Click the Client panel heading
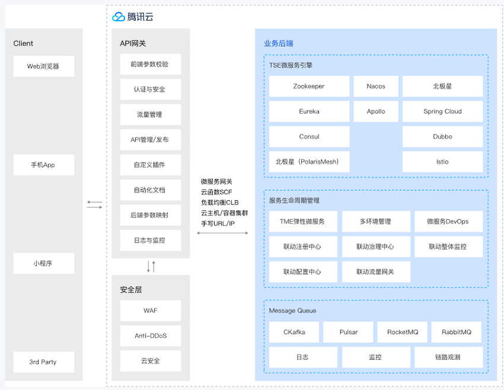Screen dimensions: 504x390 [23, 43]
